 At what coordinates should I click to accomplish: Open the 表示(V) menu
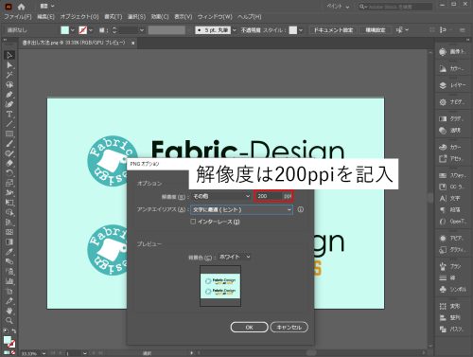(x=184, y=16)
